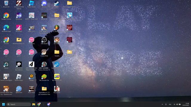Viewport: 191px width, 107px height.
Task: Open the Steam desktop shortcut
Action: click(x=57, y=4)
